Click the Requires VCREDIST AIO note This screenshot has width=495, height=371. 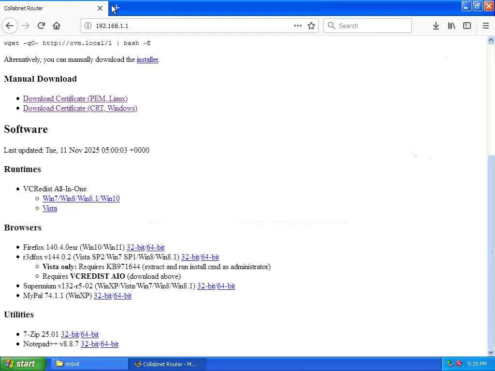click(x=112, y=276)
